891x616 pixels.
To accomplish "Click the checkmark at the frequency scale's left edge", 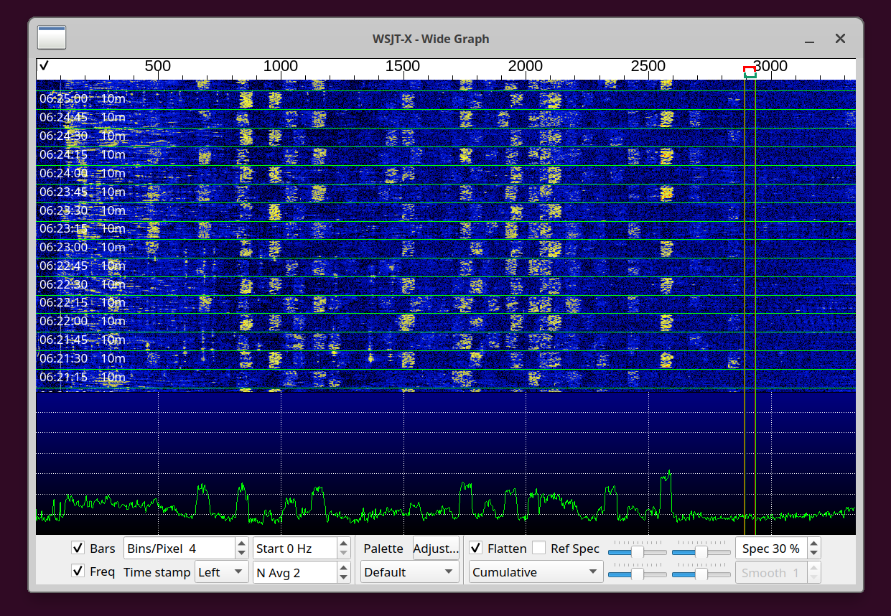I will 45,65.
